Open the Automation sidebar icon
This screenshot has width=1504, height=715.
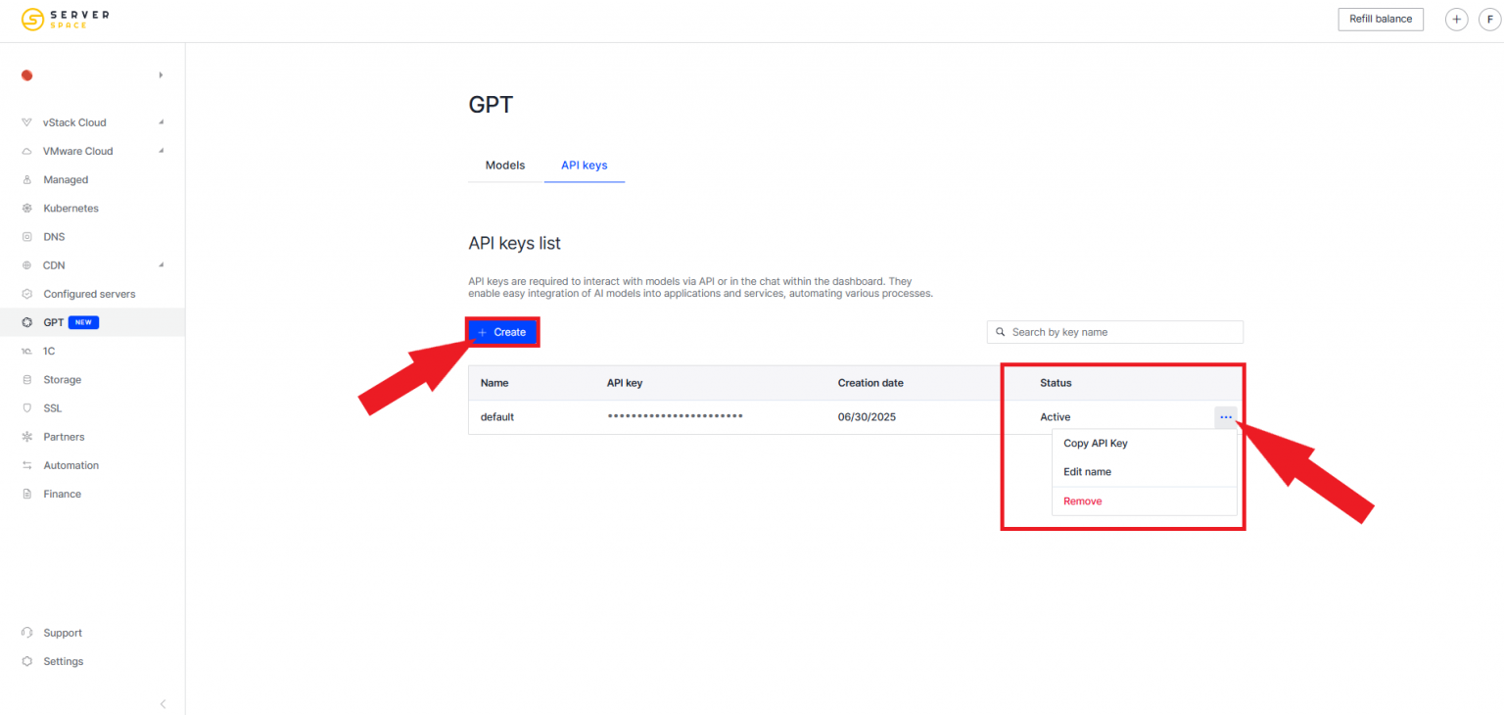pyautogui.click(x=26, y=464)
